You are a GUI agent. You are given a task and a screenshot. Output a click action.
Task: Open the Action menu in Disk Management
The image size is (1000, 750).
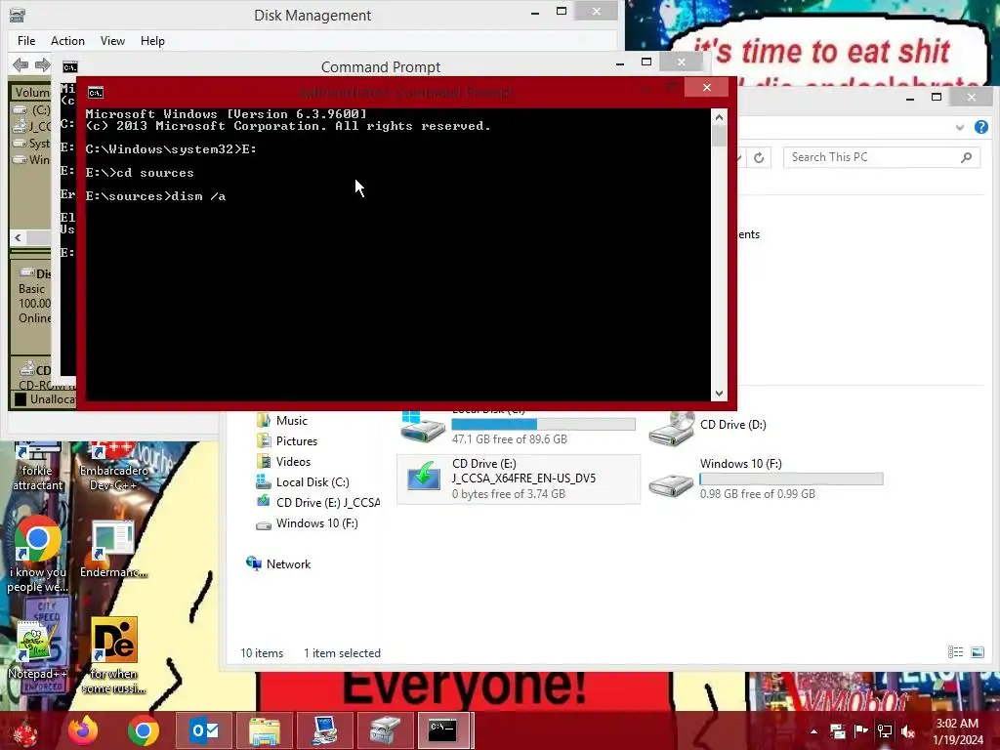click(x=67, y=41)
